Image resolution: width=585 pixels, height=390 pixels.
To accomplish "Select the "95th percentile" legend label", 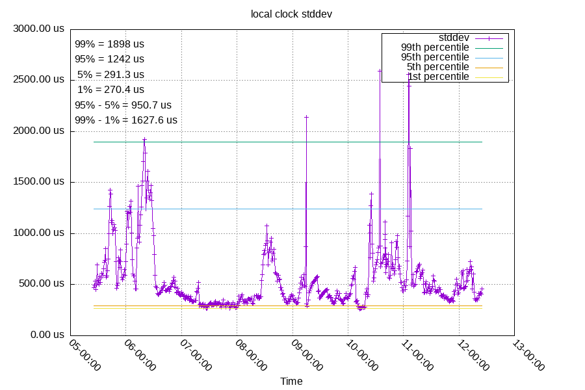I will [x=435, y=57].
